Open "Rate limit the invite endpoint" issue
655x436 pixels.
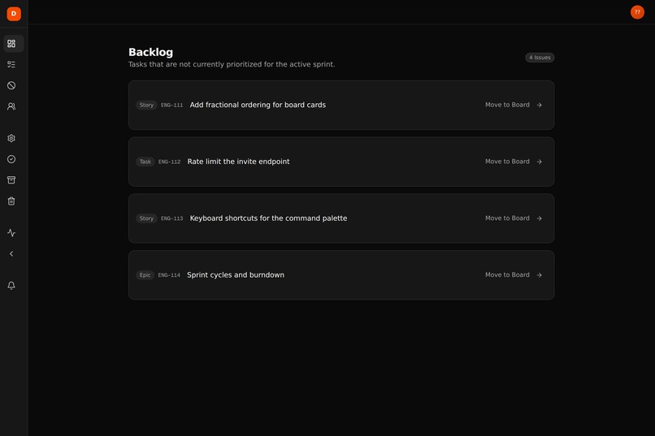click(x=238, y=162)
